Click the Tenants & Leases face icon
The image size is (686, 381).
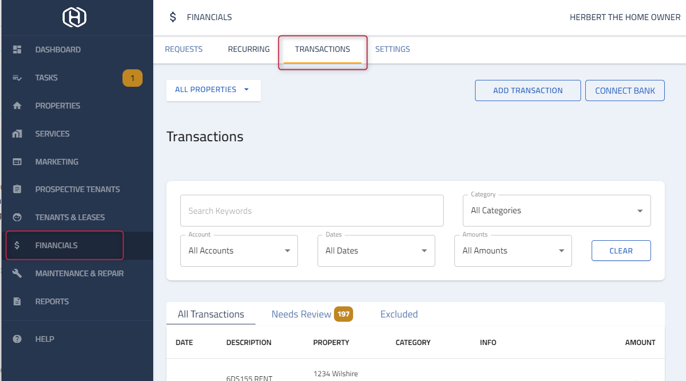(17, 217)
